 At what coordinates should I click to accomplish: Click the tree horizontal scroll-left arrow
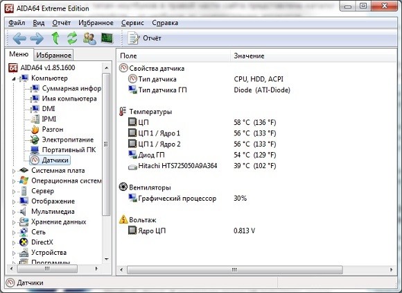point(11,269)
